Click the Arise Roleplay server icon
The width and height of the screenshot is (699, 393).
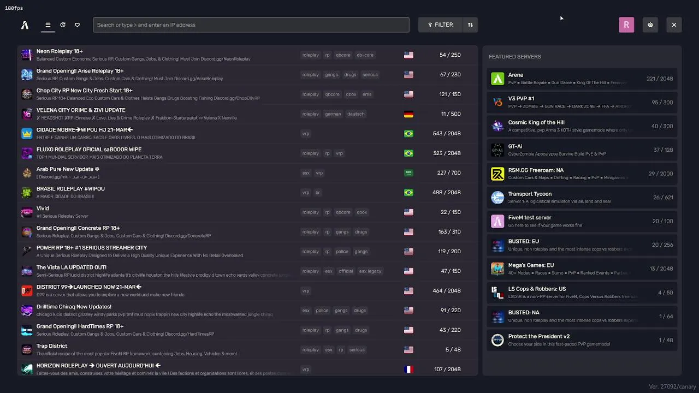pos(27,74)
